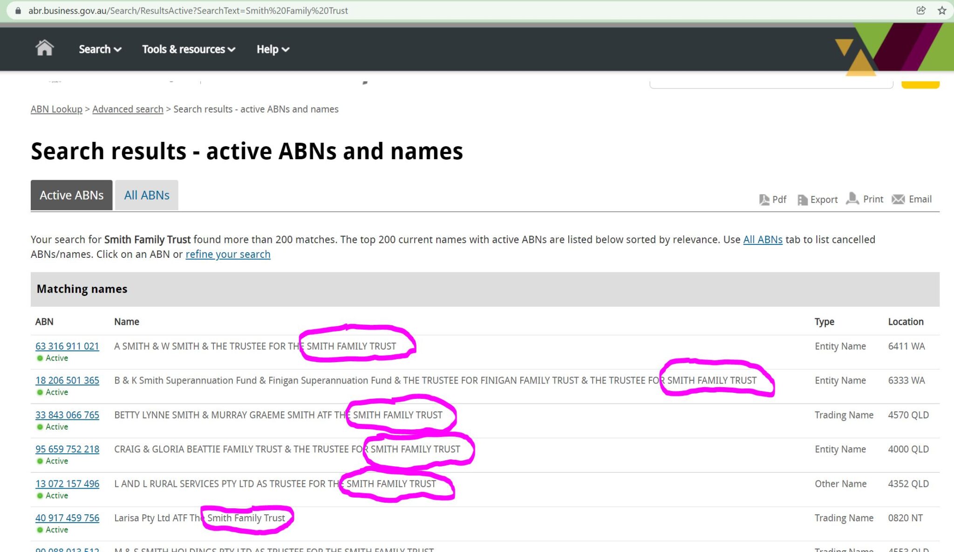
Task: Click the All ABNs link in the results description
Action: pyautogui.click(x=763, y=239)
